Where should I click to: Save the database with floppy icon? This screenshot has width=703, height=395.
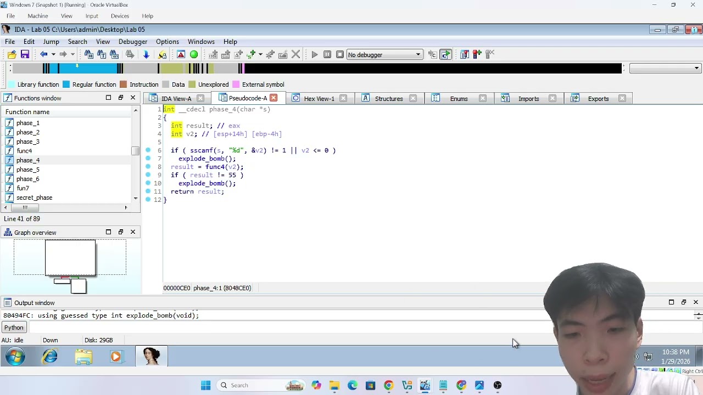coord(25,54)
